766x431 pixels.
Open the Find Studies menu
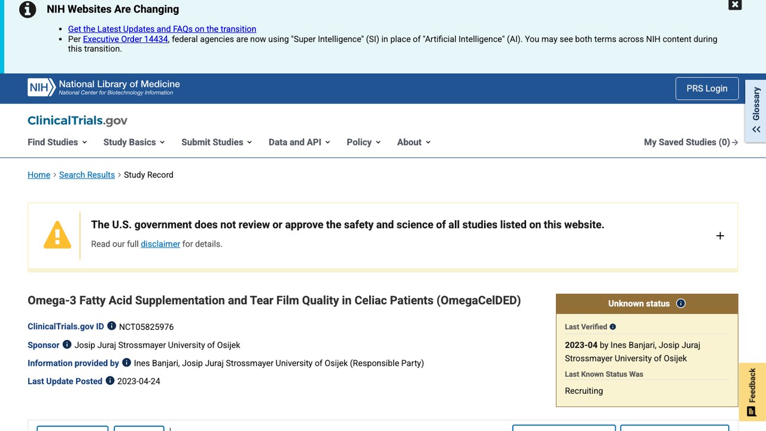coord(57,142)
